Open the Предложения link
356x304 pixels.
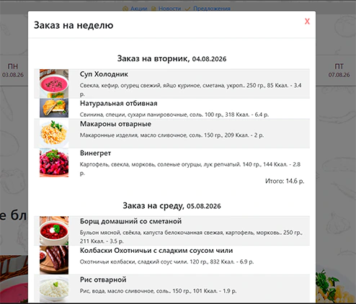click(x=212, y=9)
